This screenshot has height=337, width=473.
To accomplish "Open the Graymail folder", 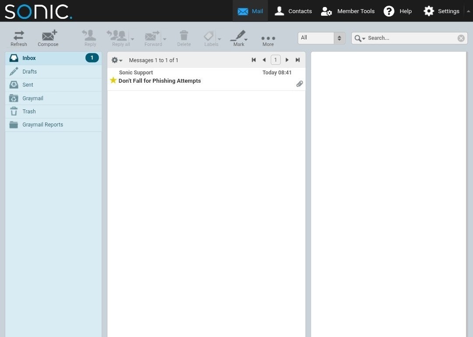I will click(53, 98).
